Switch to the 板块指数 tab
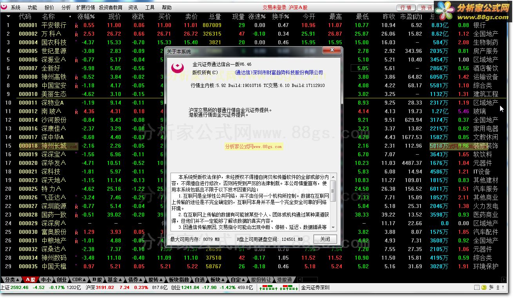513x298 pixels. (179, 280)
